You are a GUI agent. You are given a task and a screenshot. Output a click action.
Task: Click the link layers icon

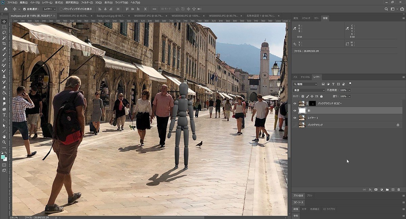point(364,190)
